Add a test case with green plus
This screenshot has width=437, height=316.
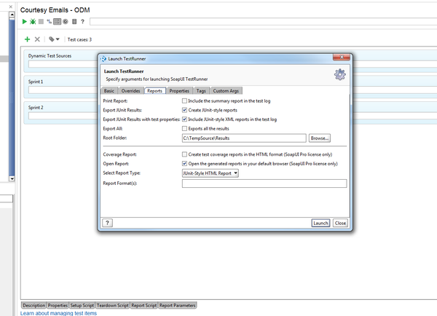(x=28, y=39)
